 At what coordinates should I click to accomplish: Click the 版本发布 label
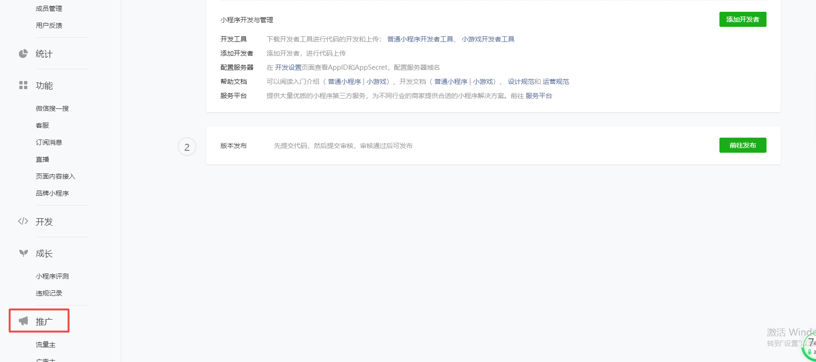click(234, 146)
